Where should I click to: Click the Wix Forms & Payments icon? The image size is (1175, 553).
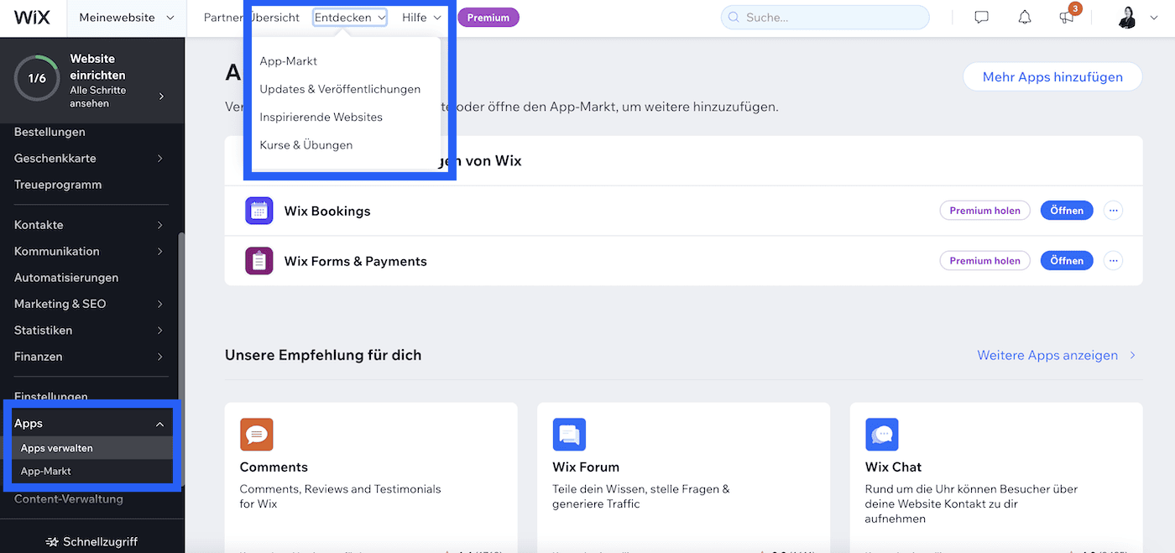tap(259, 261)
